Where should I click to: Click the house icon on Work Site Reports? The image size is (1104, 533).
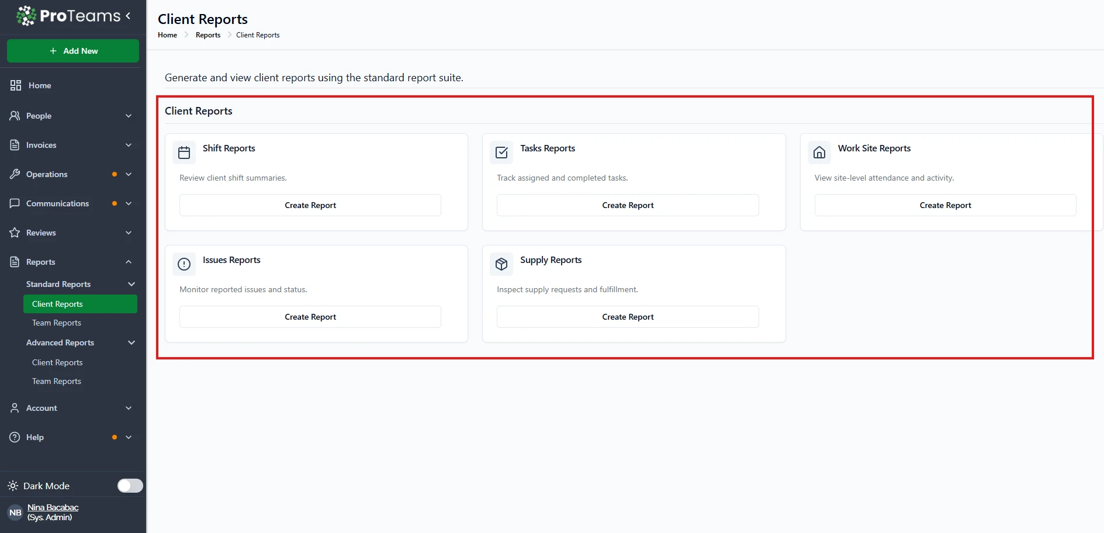point(819,153)
